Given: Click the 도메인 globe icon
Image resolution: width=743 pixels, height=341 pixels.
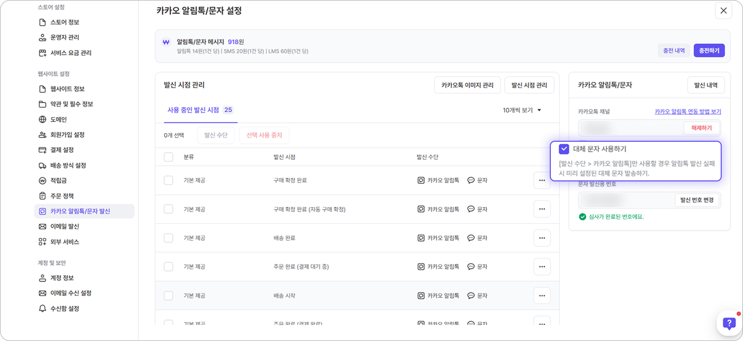Looking at the screenshot, I should pyautogui.click(x=42, y=119).
